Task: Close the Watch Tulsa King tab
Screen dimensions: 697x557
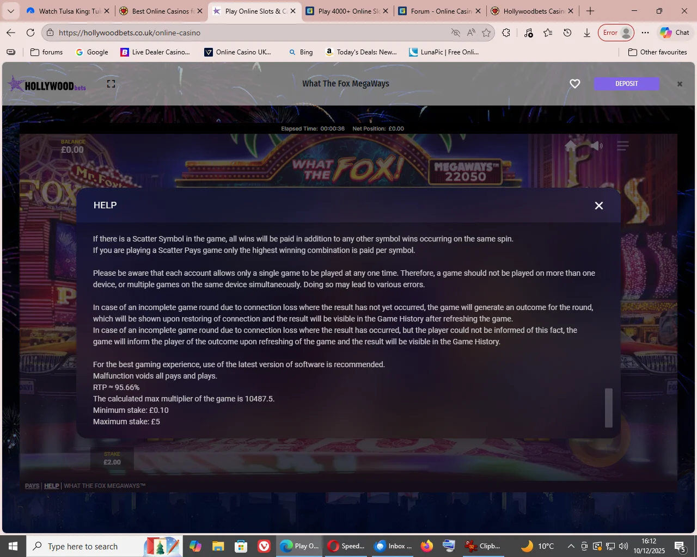Action: (x=107, y=11)
